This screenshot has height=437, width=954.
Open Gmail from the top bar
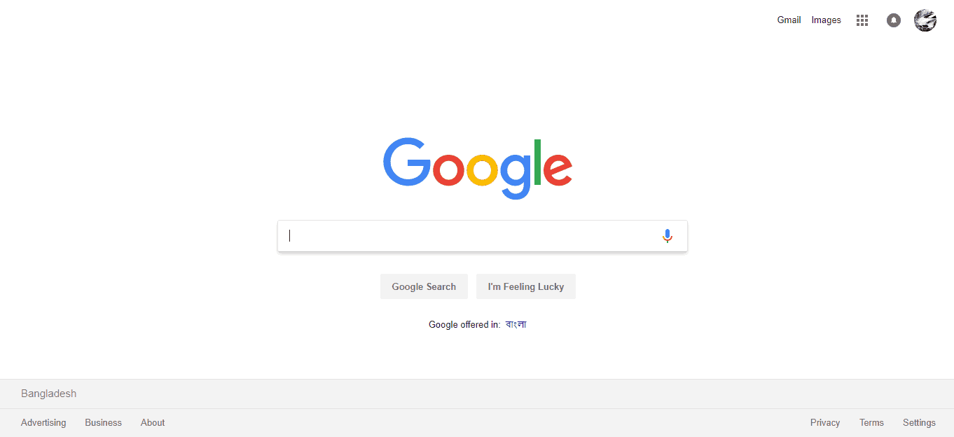pos(789,20)
